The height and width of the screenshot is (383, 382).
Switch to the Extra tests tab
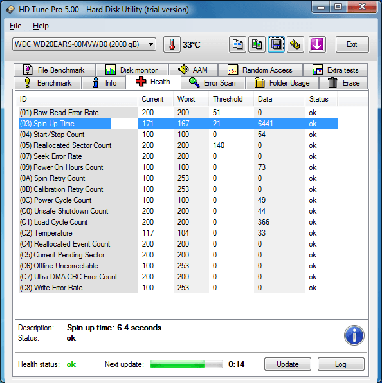pyautogui.click(x=335, y=70)
